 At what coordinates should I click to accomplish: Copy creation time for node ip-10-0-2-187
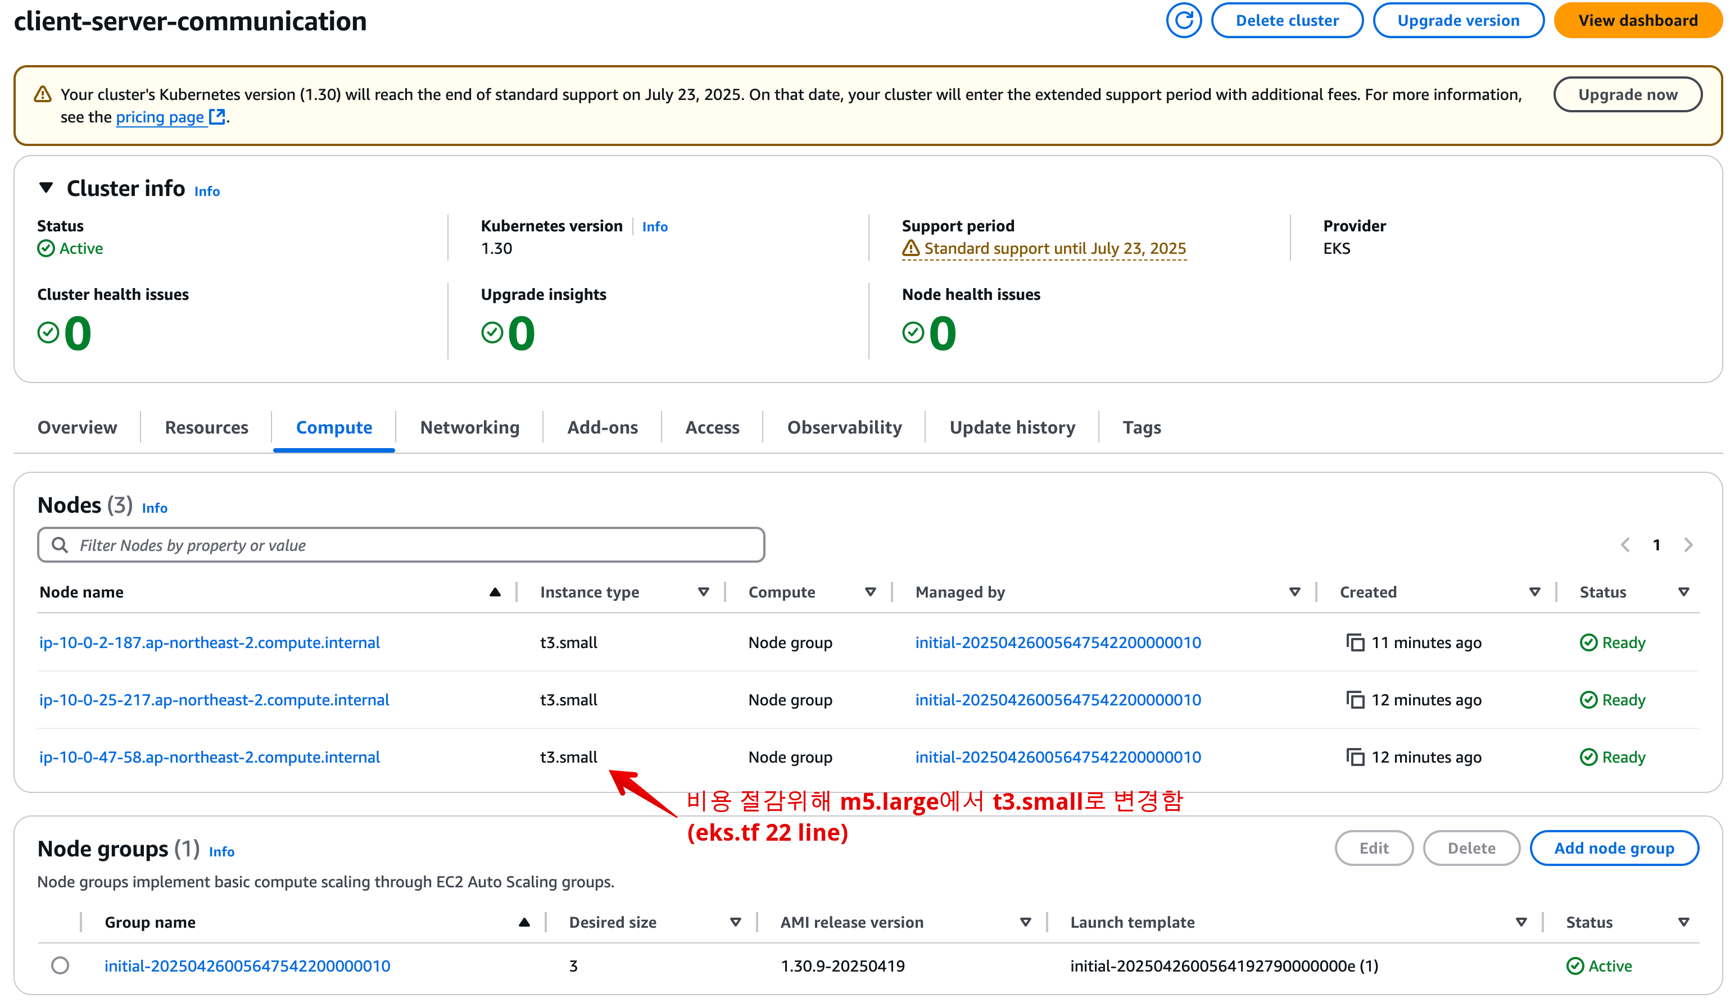pos(1355,643)
